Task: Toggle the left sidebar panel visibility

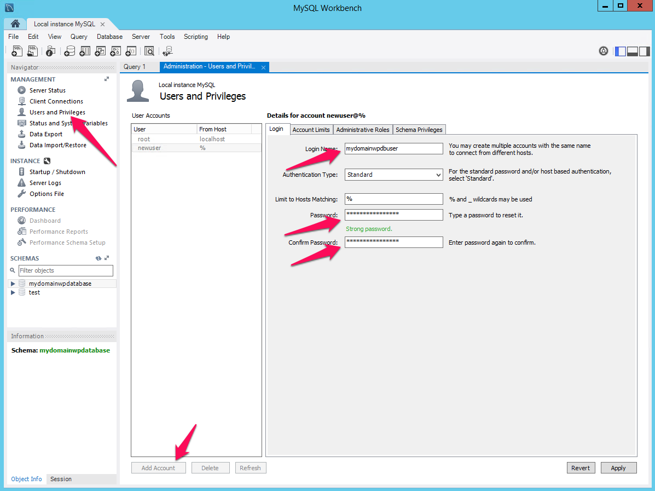Action: click(x=621, y=51)
